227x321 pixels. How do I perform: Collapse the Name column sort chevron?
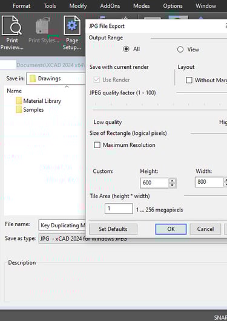coord(67,87)
